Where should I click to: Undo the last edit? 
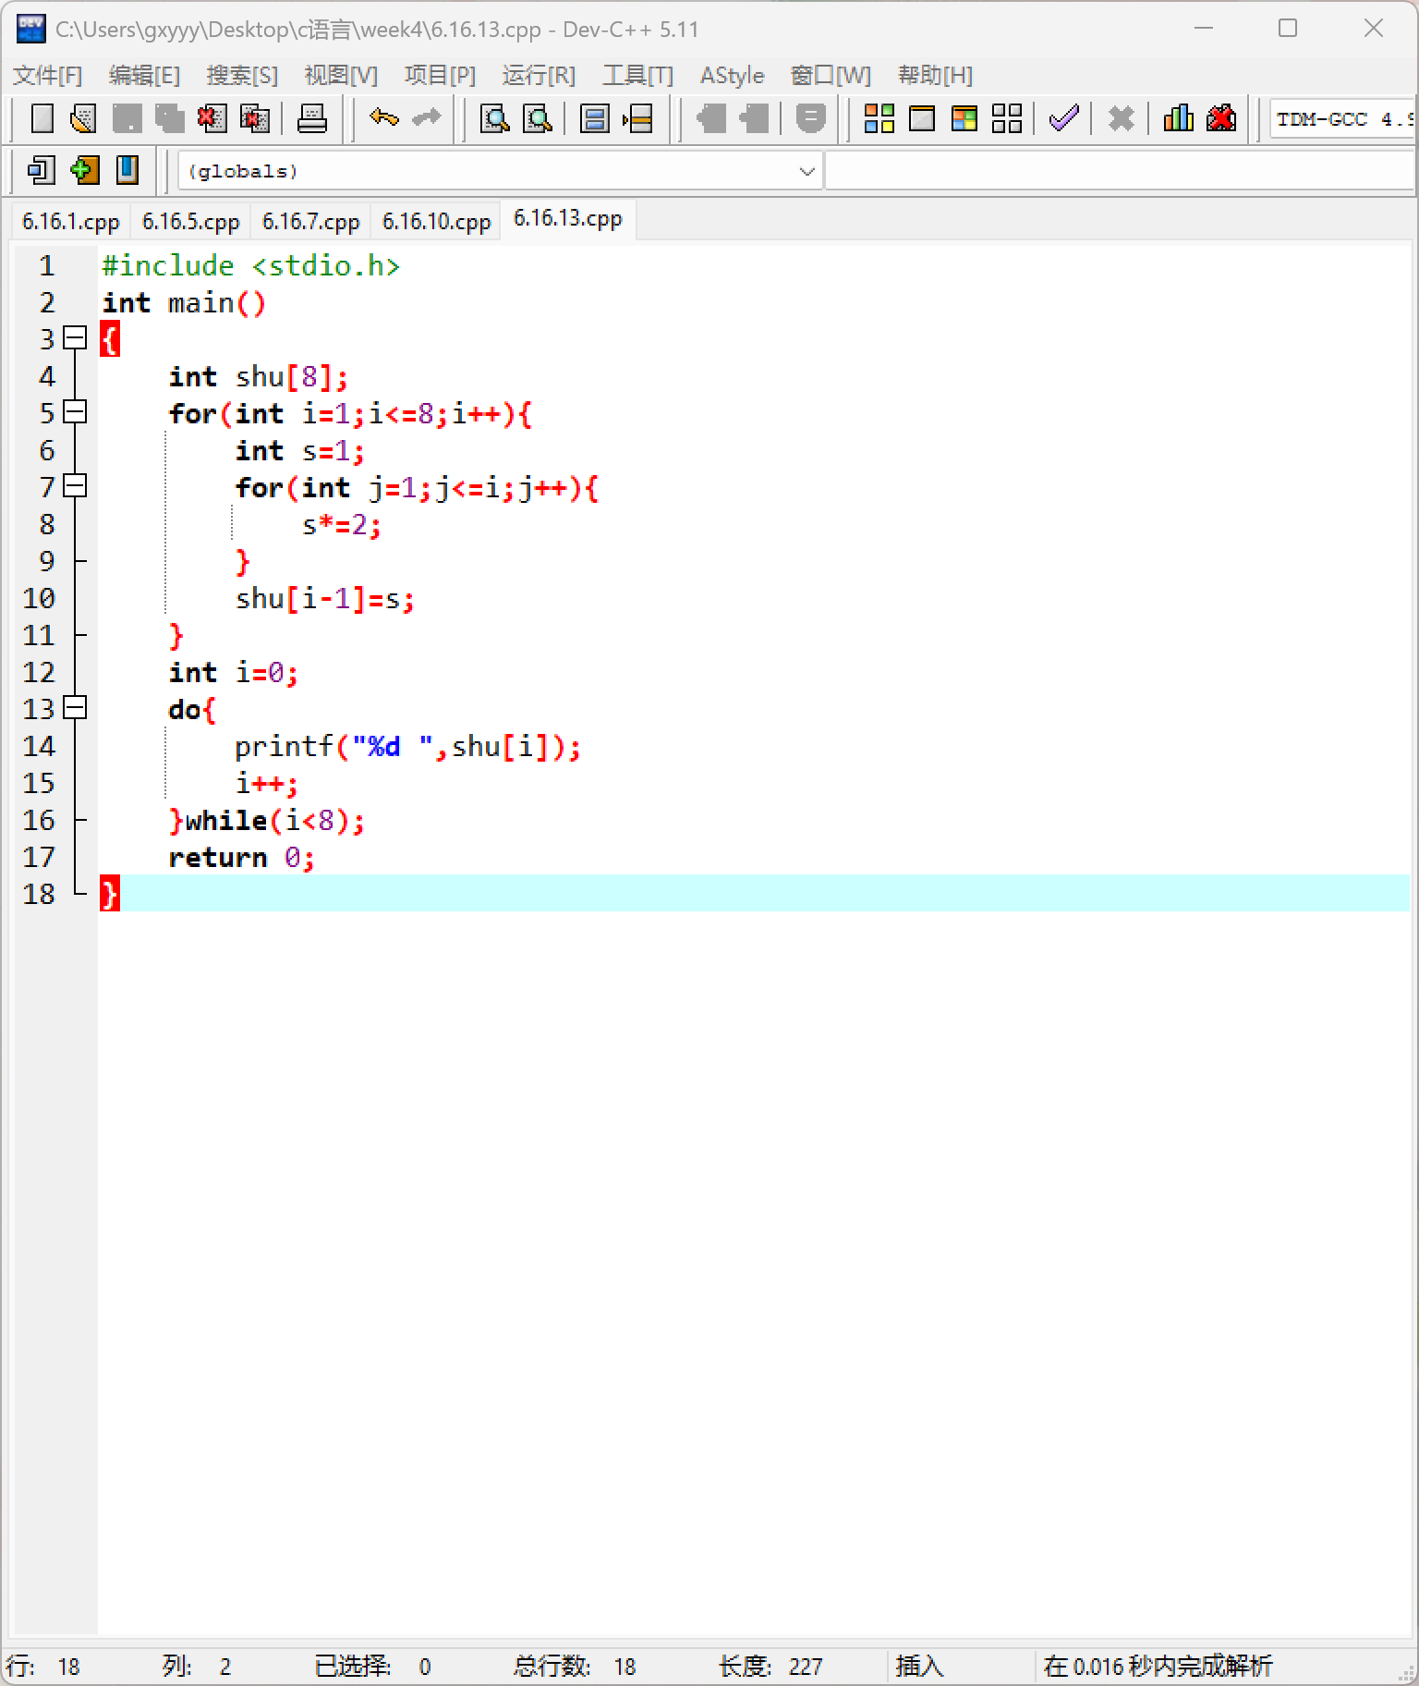[383, 118]
